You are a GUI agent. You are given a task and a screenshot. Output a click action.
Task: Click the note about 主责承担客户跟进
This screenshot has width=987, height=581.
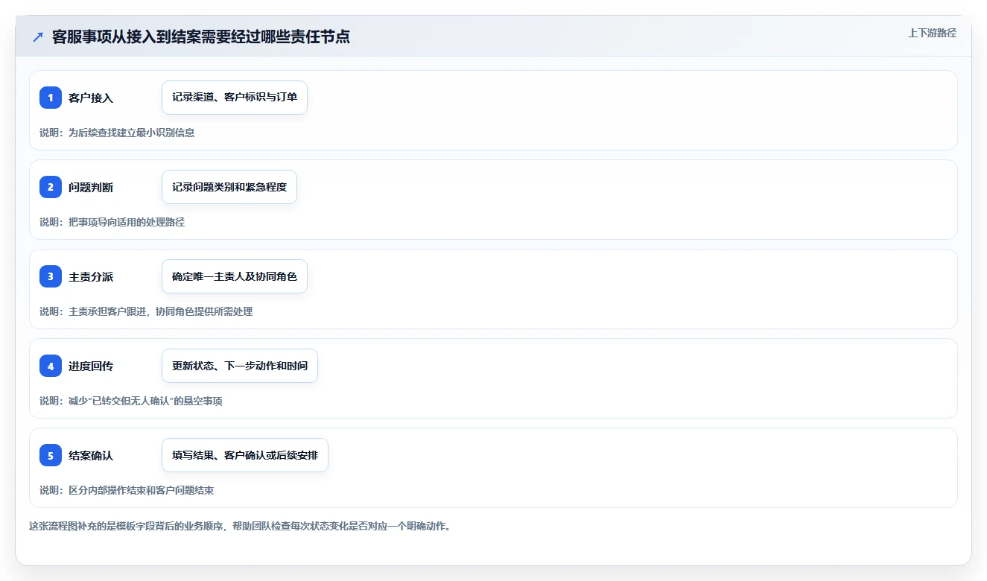pyautogui.click(x=146, y=311)
